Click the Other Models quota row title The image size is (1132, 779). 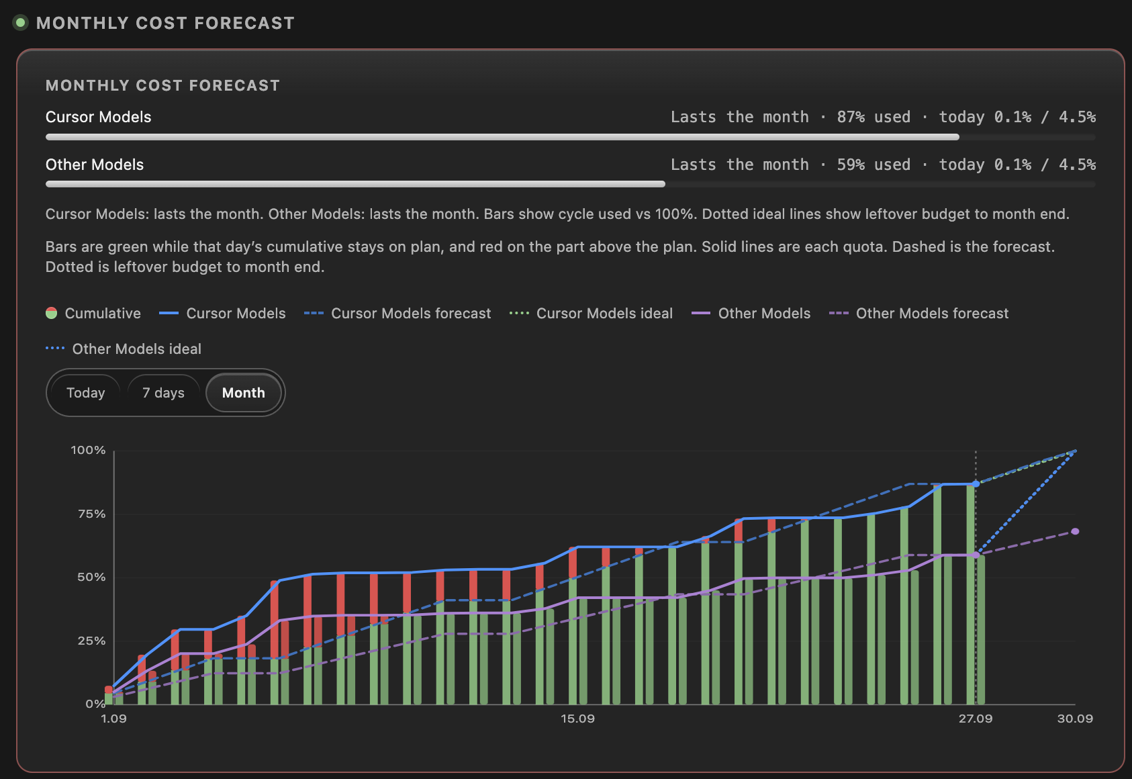click(95, 165)
